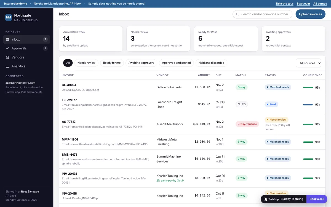Click the Start over link

303,4
